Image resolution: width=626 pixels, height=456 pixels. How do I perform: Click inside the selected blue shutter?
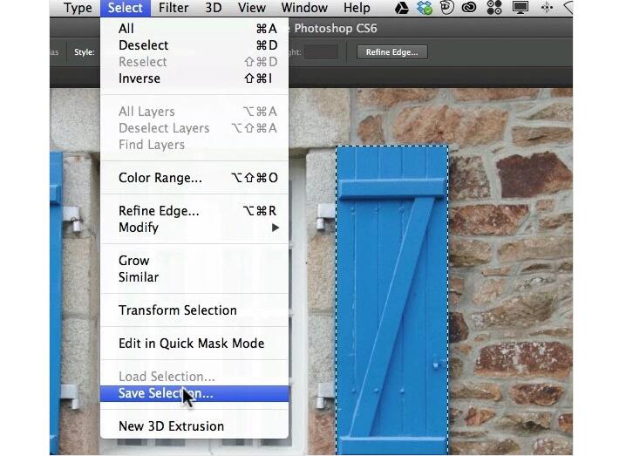(x=392, y=299)
